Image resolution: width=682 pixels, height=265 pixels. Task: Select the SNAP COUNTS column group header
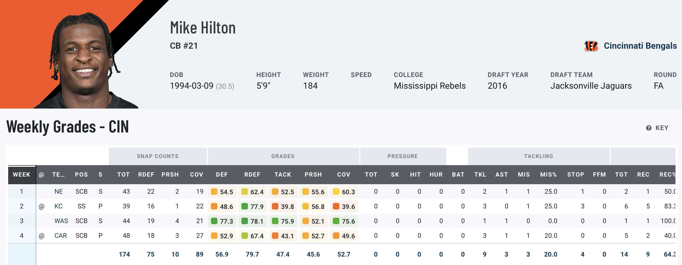tap(158, 156)
